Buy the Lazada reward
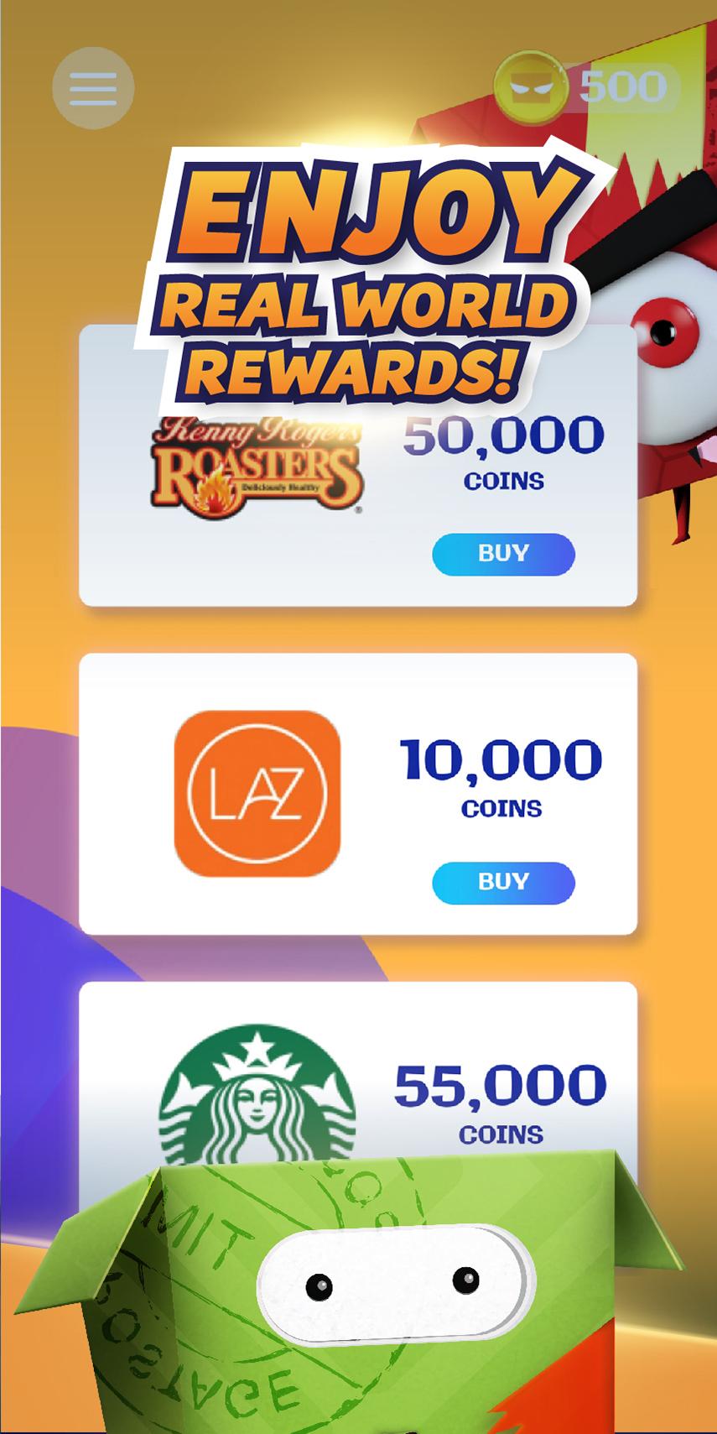This screenshot has height=1434, width=717. tap(503, 883)
